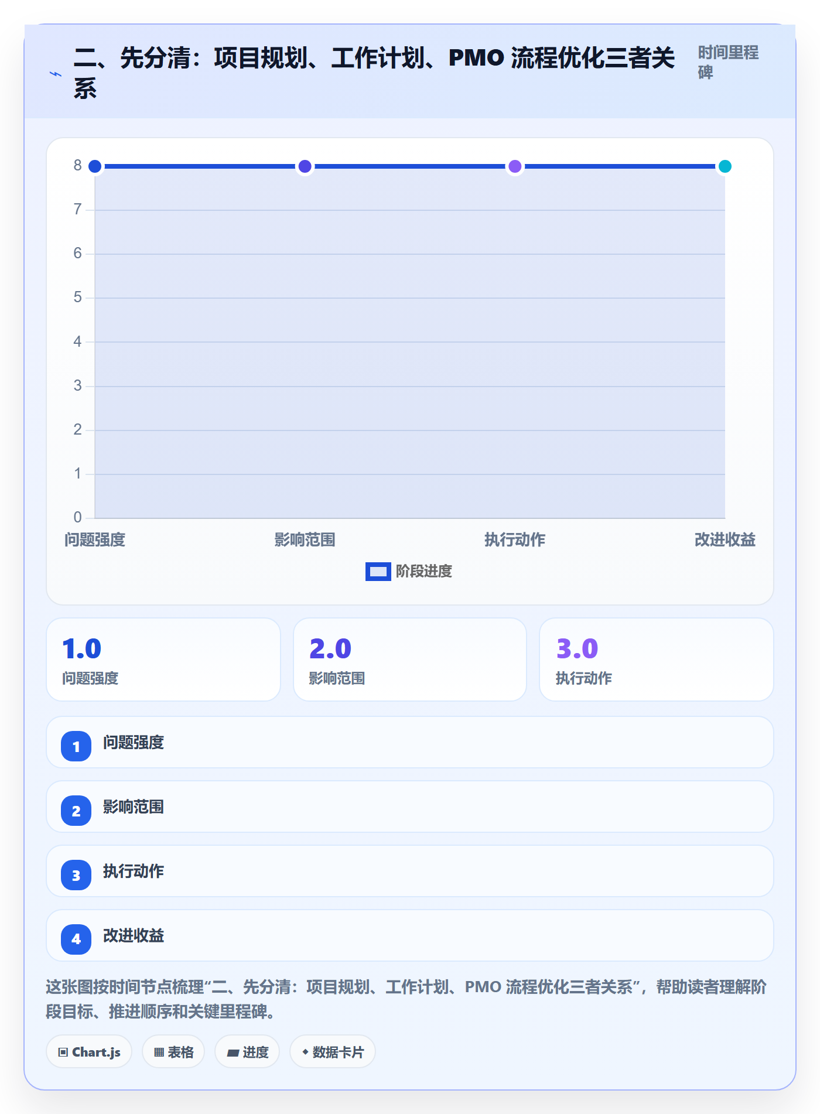Click the chart data point above 问题强度
The image size is (820, 1114).
(95, 166)
